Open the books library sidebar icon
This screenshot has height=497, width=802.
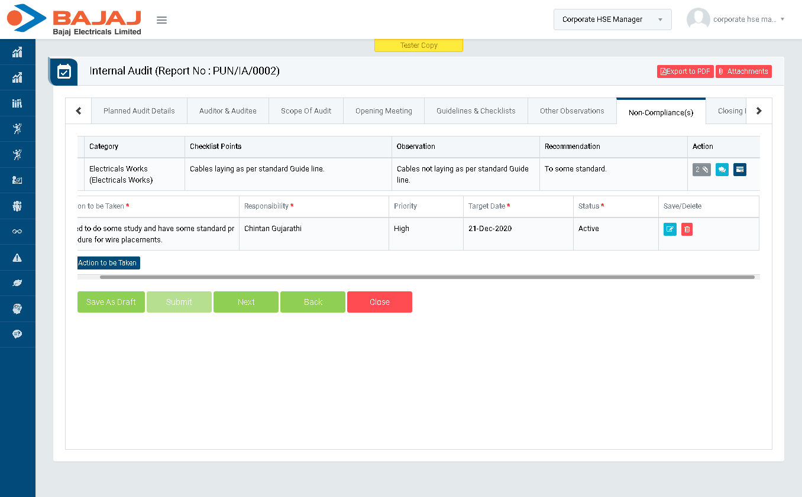pos(17,103)
